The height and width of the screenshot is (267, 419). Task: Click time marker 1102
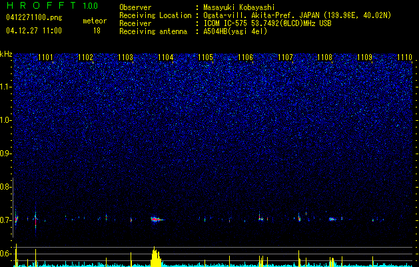[x=85, y=57]
